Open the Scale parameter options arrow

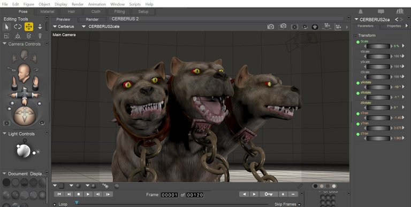pyautogui.click(x=403, y=46)
